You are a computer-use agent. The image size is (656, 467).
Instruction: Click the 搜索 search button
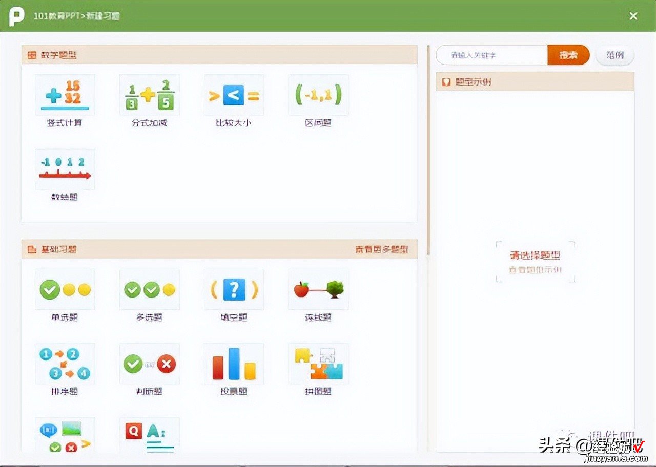click(568, 55)
